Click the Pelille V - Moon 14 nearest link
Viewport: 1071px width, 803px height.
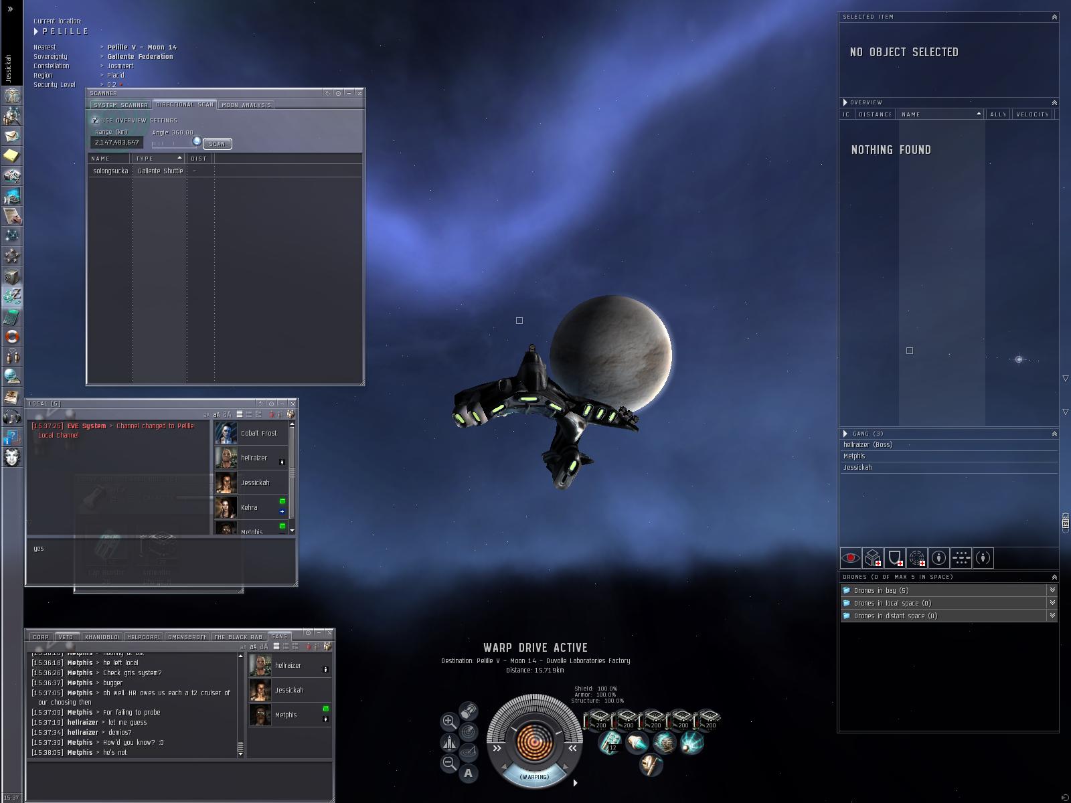coord(142,47)
